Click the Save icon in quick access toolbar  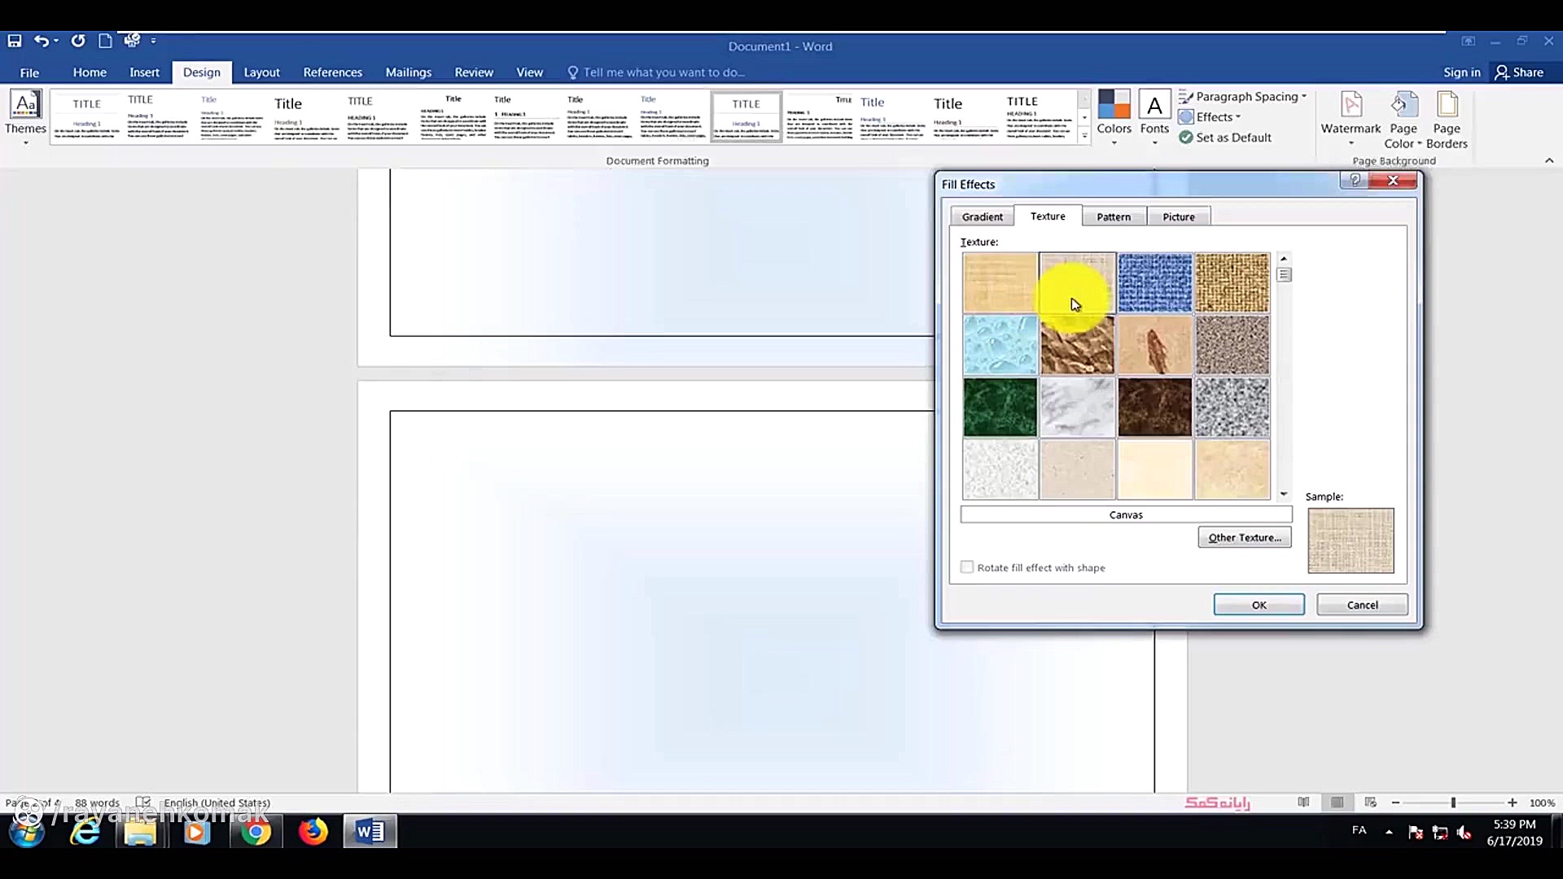click(x=15, y=41)
